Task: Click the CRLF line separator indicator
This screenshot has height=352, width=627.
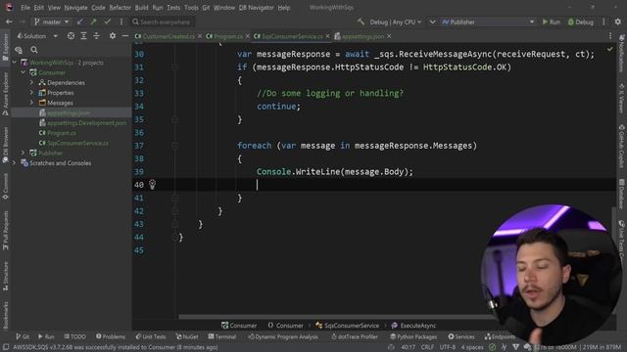Action: click(x=427, y=348)
